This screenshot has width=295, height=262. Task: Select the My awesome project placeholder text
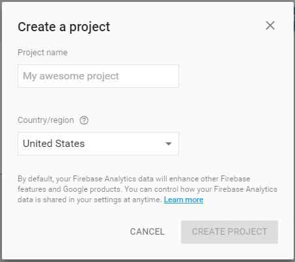point(71,76)
